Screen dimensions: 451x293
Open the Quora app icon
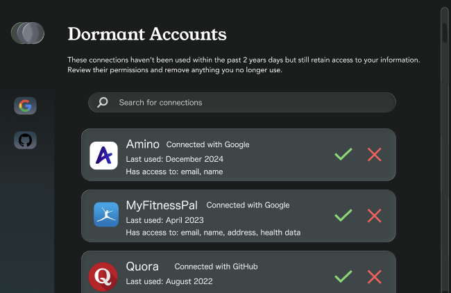[x=103, y=276]
